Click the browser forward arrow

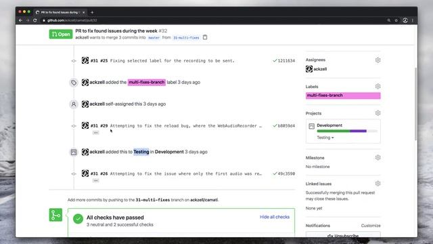click(x=28, y=20)
